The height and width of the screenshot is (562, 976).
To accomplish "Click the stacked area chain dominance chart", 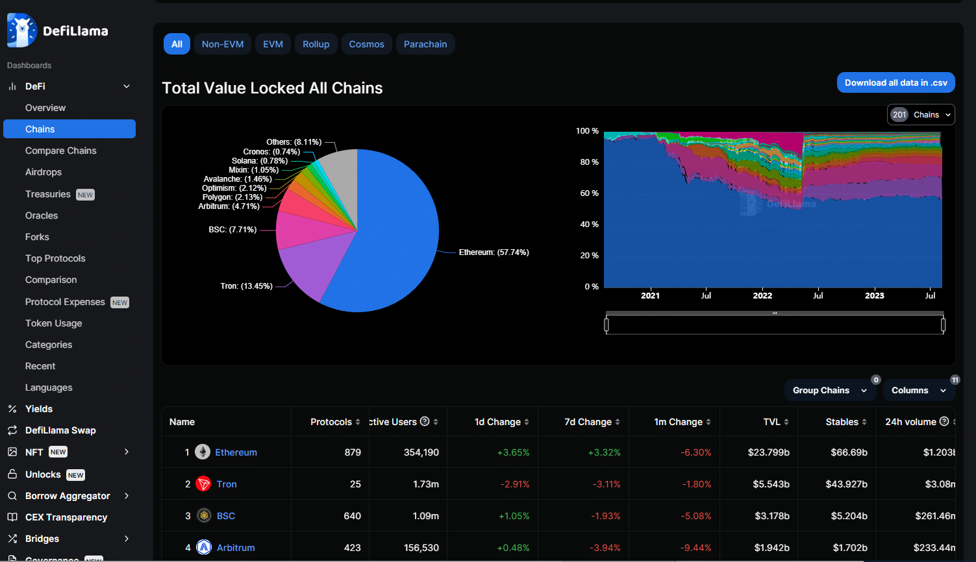I will pyautogui.click(x=773, y=210).
